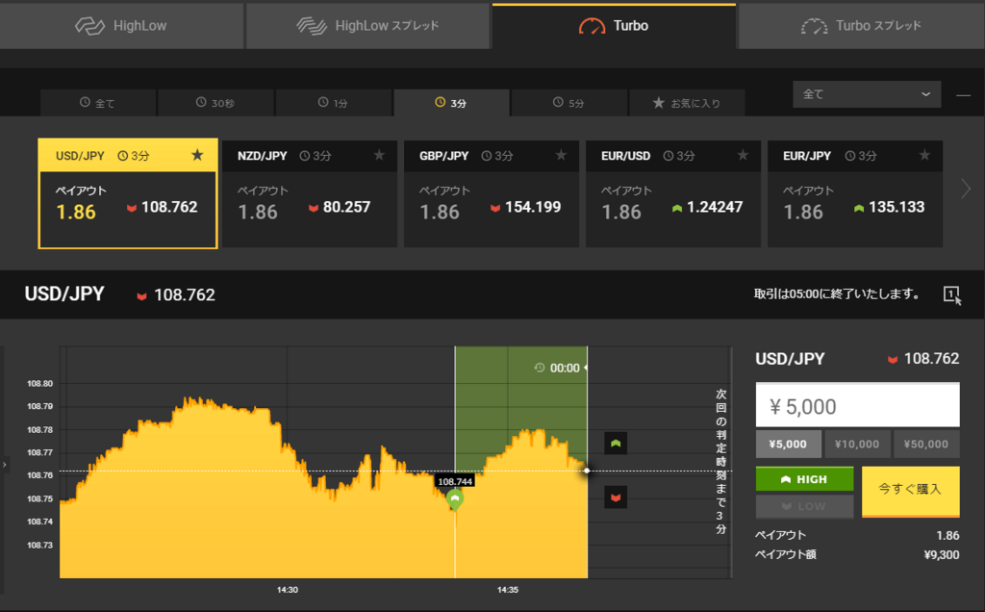Select the green up-arrow marker beside the chart
The height and width of the screenshot is (612, 985).
(x=615, y=443)
